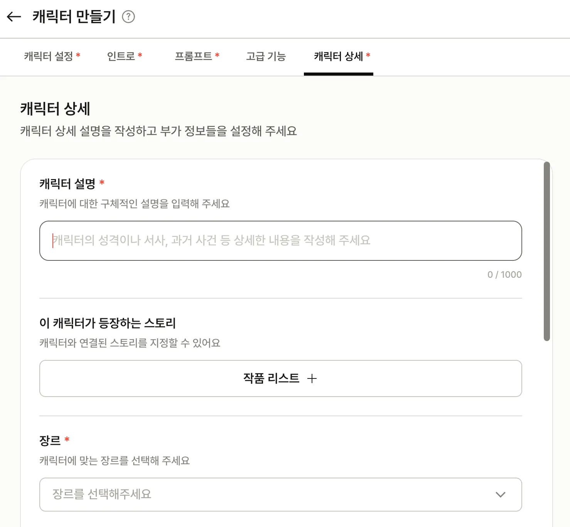Screen dimensions: 570x527
Task: Focus the 캐릭터 설명 text input field
Action: 280,241
